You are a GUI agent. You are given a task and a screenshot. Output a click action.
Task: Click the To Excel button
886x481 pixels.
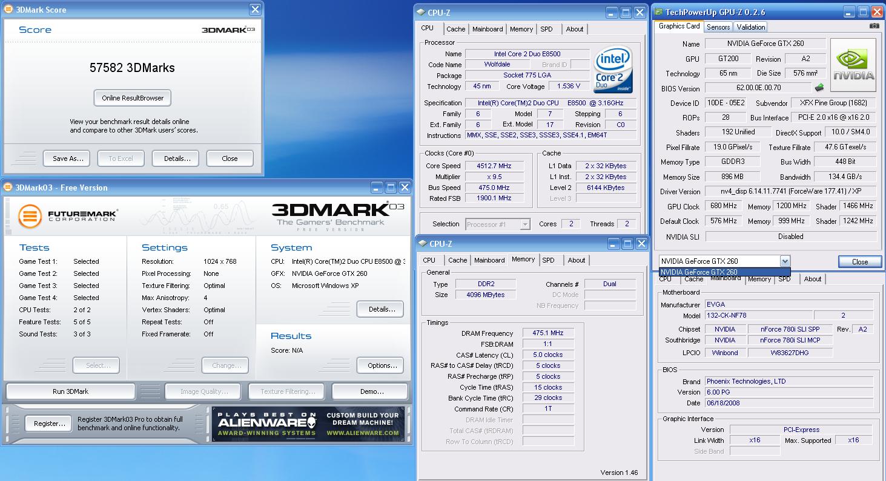[121, 159]
